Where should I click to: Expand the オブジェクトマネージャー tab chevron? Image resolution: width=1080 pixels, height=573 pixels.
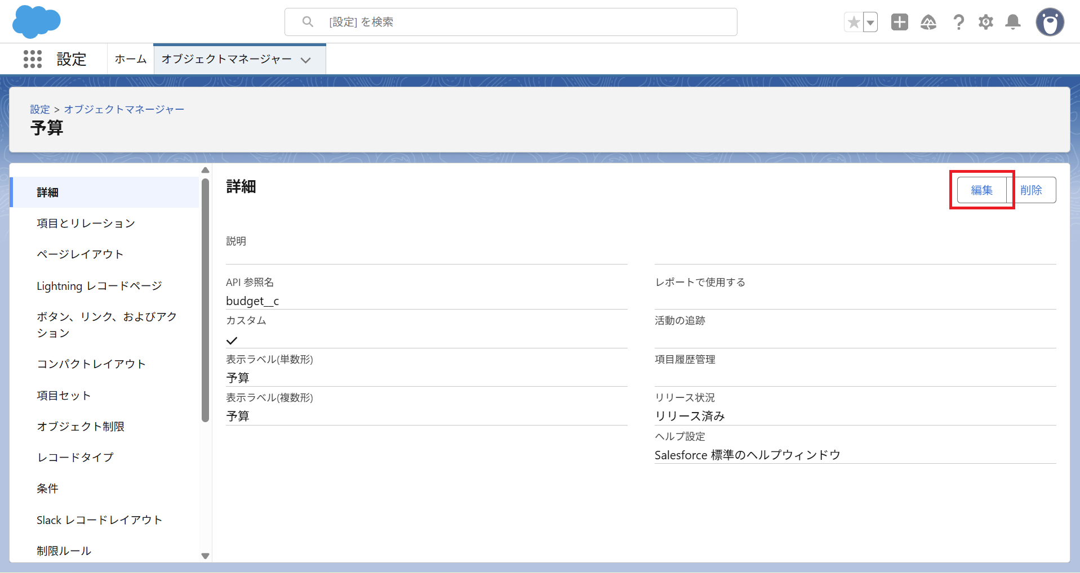(x=306, y=60)
